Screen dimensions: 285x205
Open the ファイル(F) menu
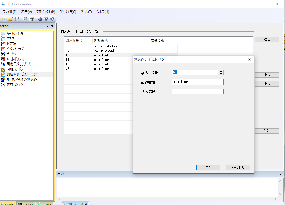point(10,12)
